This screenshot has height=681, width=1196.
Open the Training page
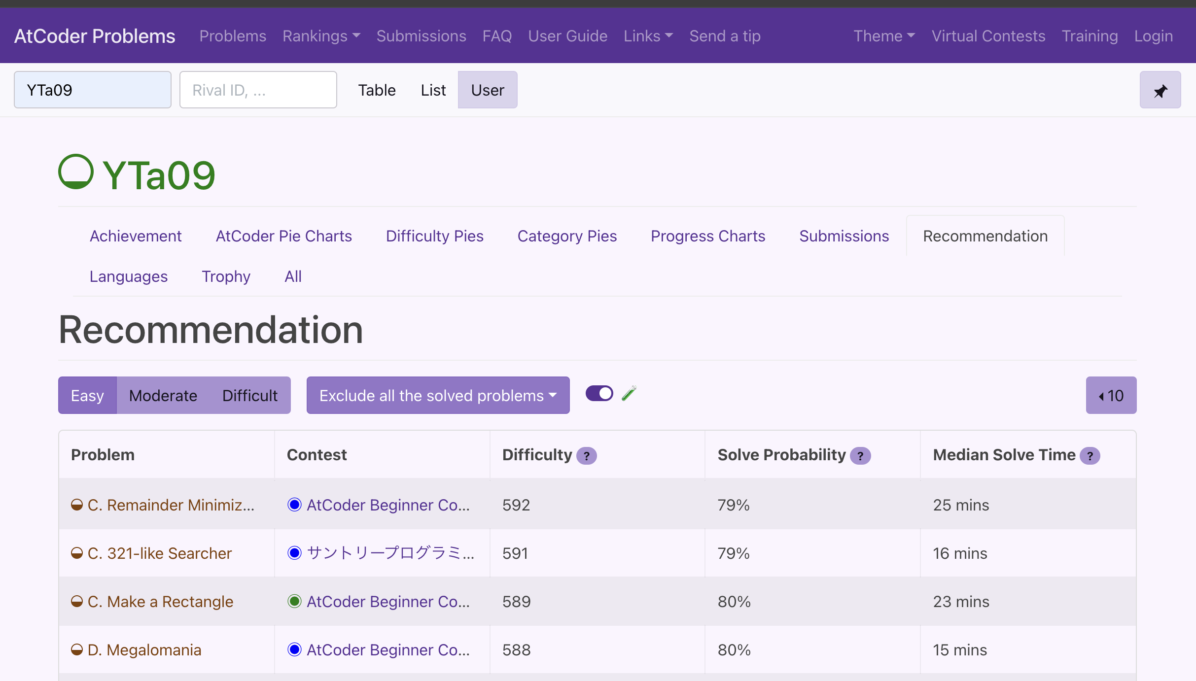1090,36
